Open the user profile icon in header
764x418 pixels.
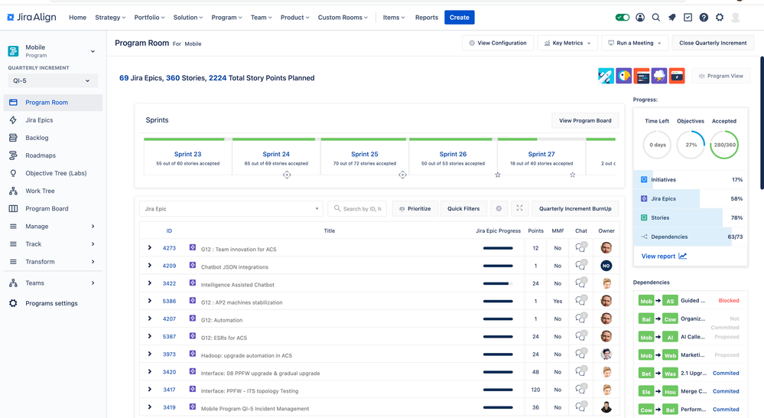(640, 18)
